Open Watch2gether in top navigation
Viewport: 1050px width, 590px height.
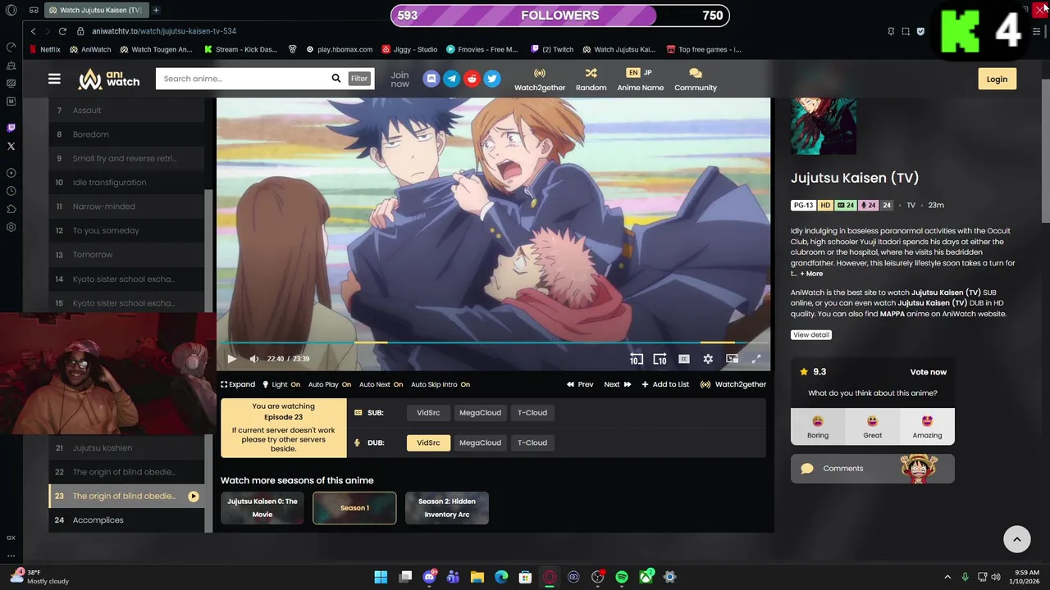click(x=540, y=79)
